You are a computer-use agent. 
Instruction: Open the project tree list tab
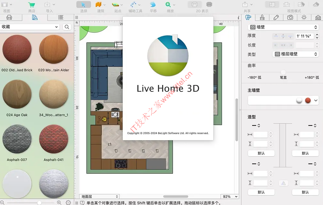61,17
